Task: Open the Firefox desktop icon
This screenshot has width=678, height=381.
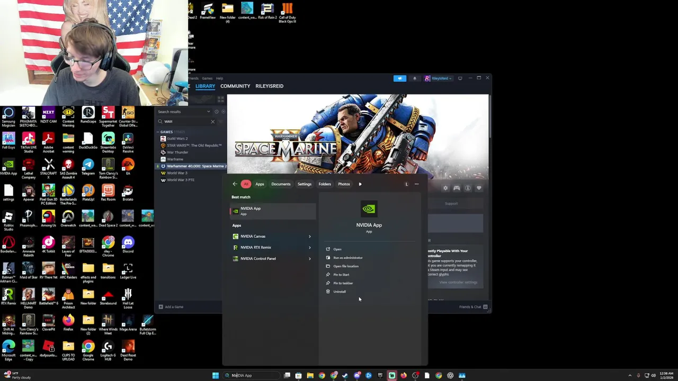Action: [68, 323]
